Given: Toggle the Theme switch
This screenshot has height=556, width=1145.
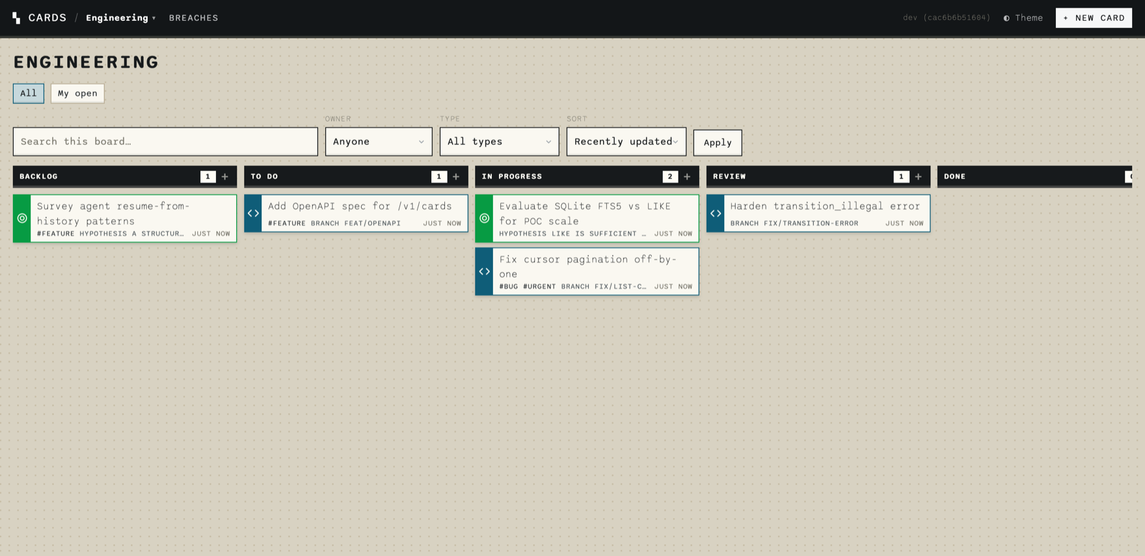Looking at the screenshot, I should click(x=1023, y=18).
